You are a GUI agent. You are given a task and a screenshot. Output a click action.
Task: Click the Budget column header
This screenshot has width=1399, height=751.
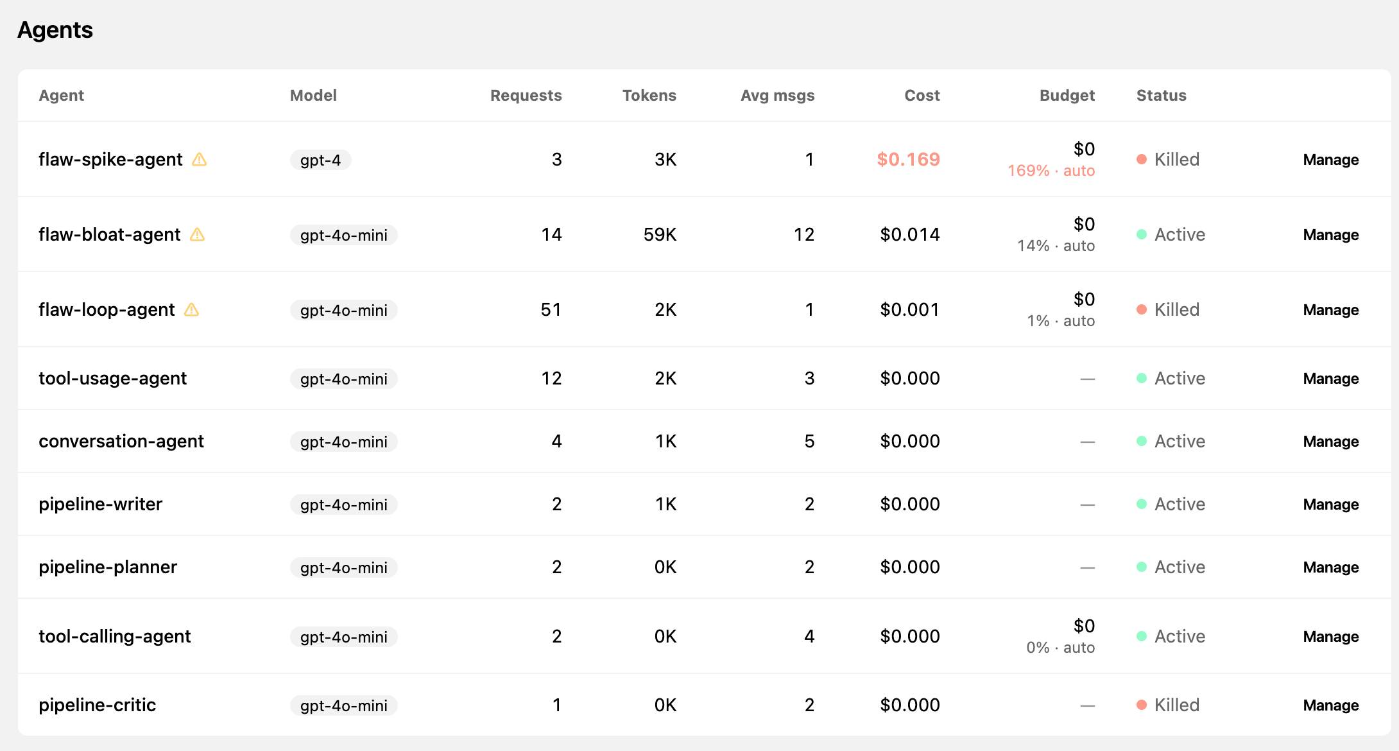(x=1067, y=96)
